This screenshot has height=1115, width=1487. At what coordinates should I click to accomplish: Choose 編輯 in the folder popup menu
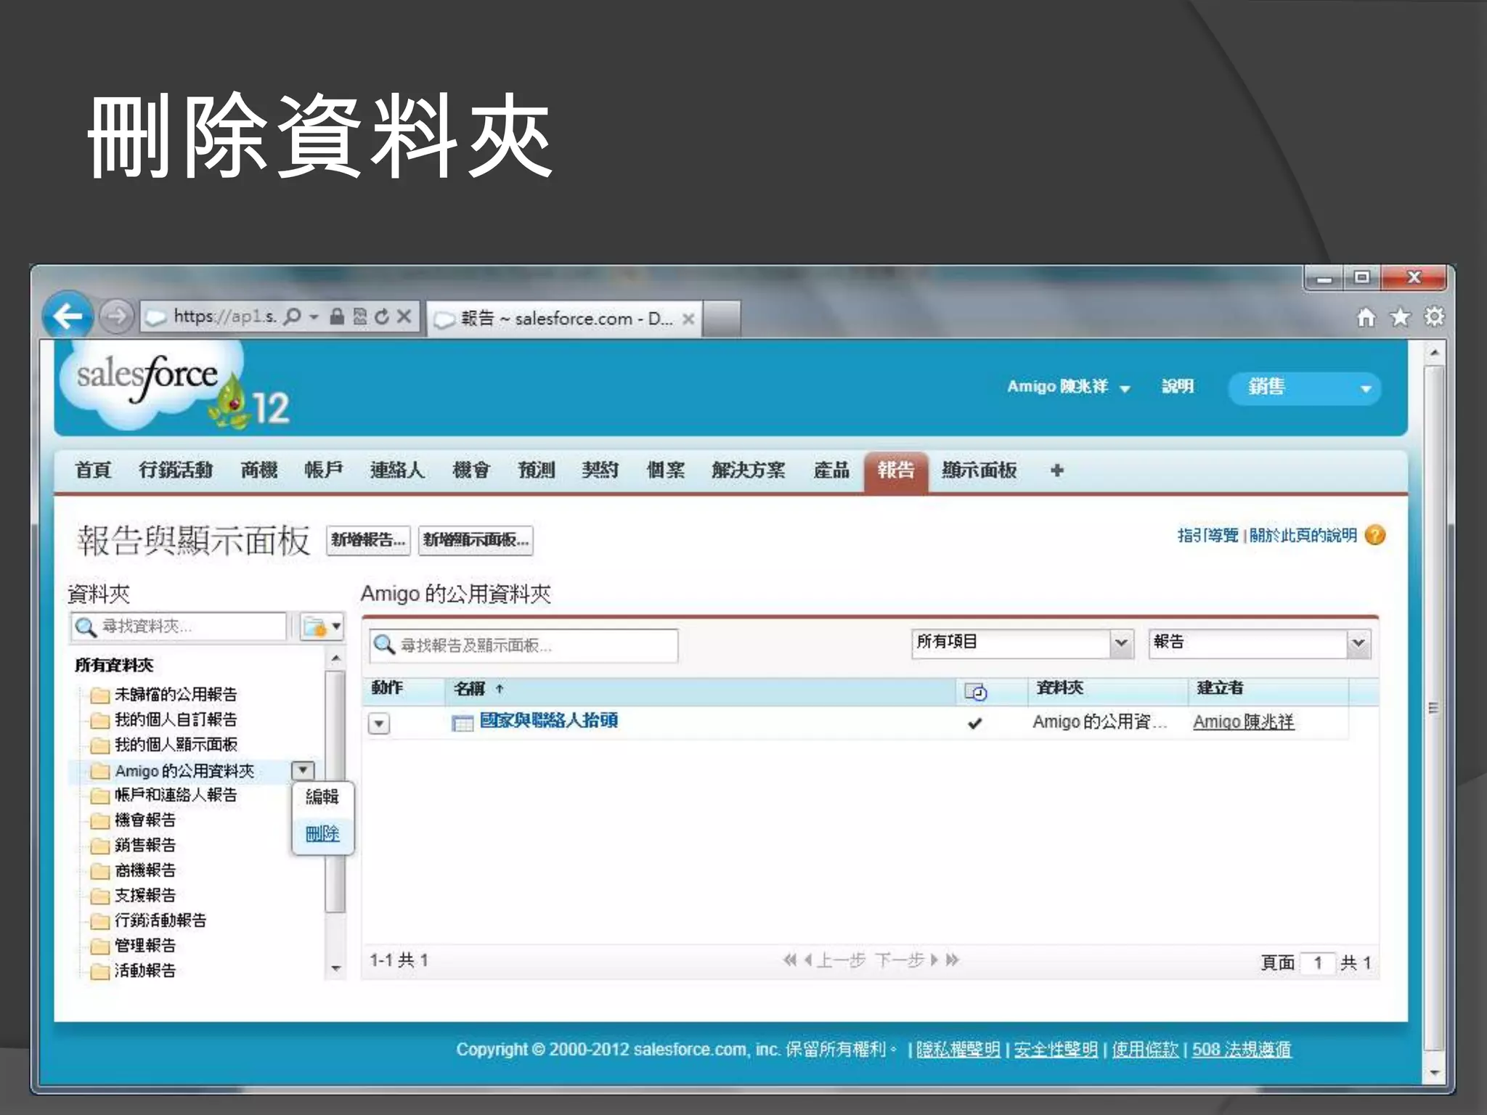[322, 796]
